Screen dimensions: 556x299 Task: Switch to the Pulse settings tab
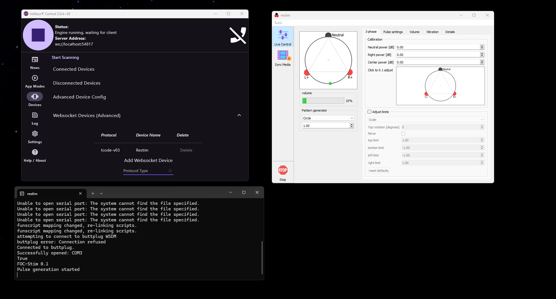click(x=393, y=32)
